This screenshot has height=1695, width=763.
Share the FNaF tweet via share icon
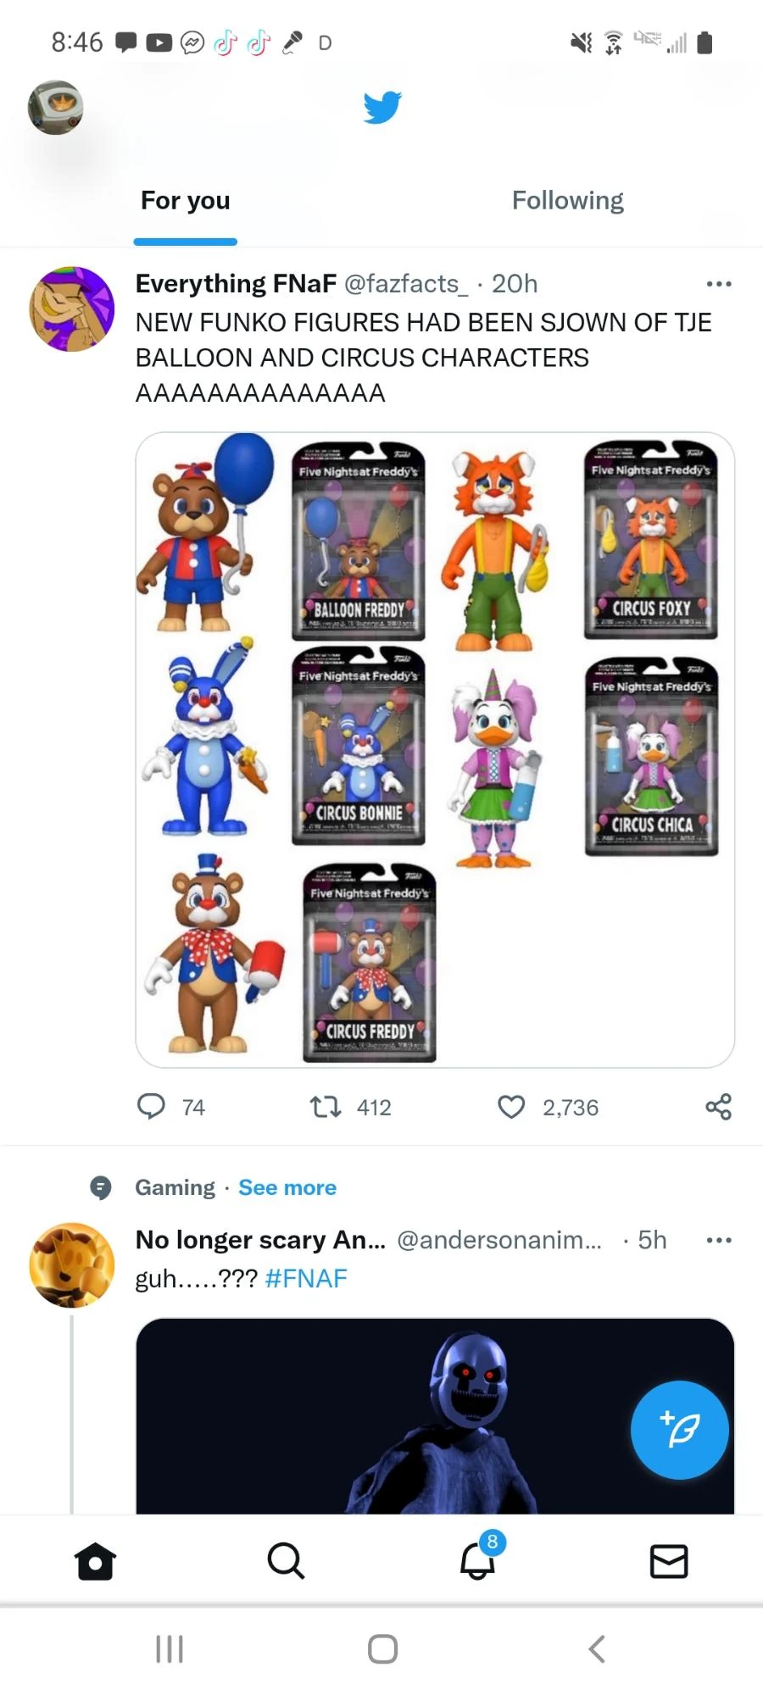(x=718, y=1106)
